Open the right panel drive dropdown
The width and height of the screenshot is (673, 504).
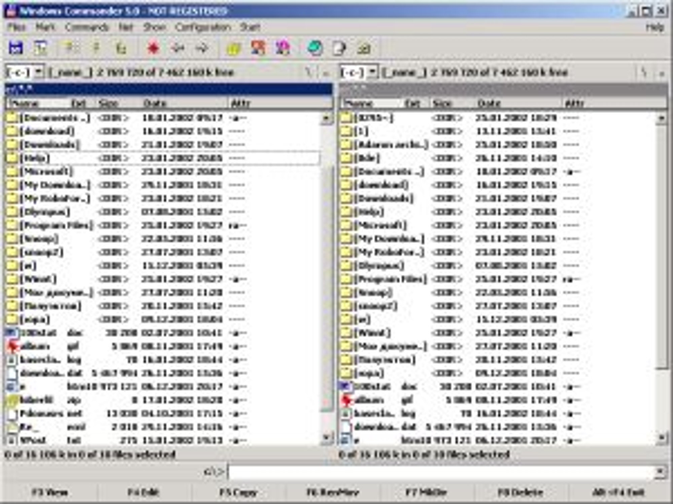[x=373, y=72]
